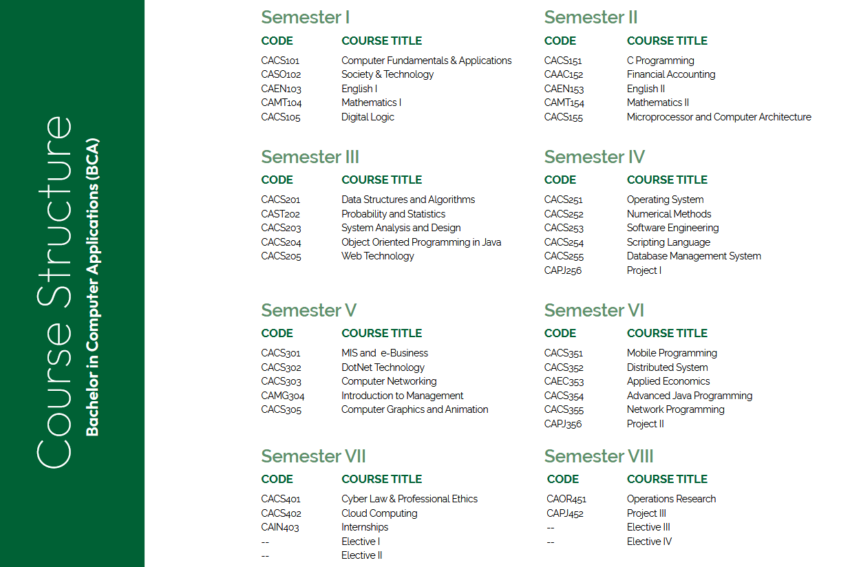861x567 pixels.
Task: Click the Semester IV heading
Action: point(594,157)
